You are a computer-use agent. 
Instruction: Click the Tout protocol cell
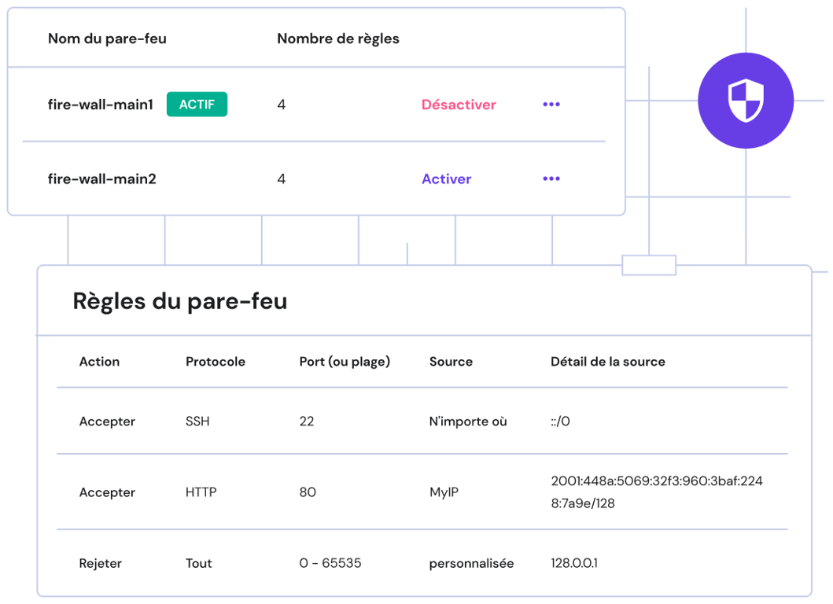pos(199,563)
